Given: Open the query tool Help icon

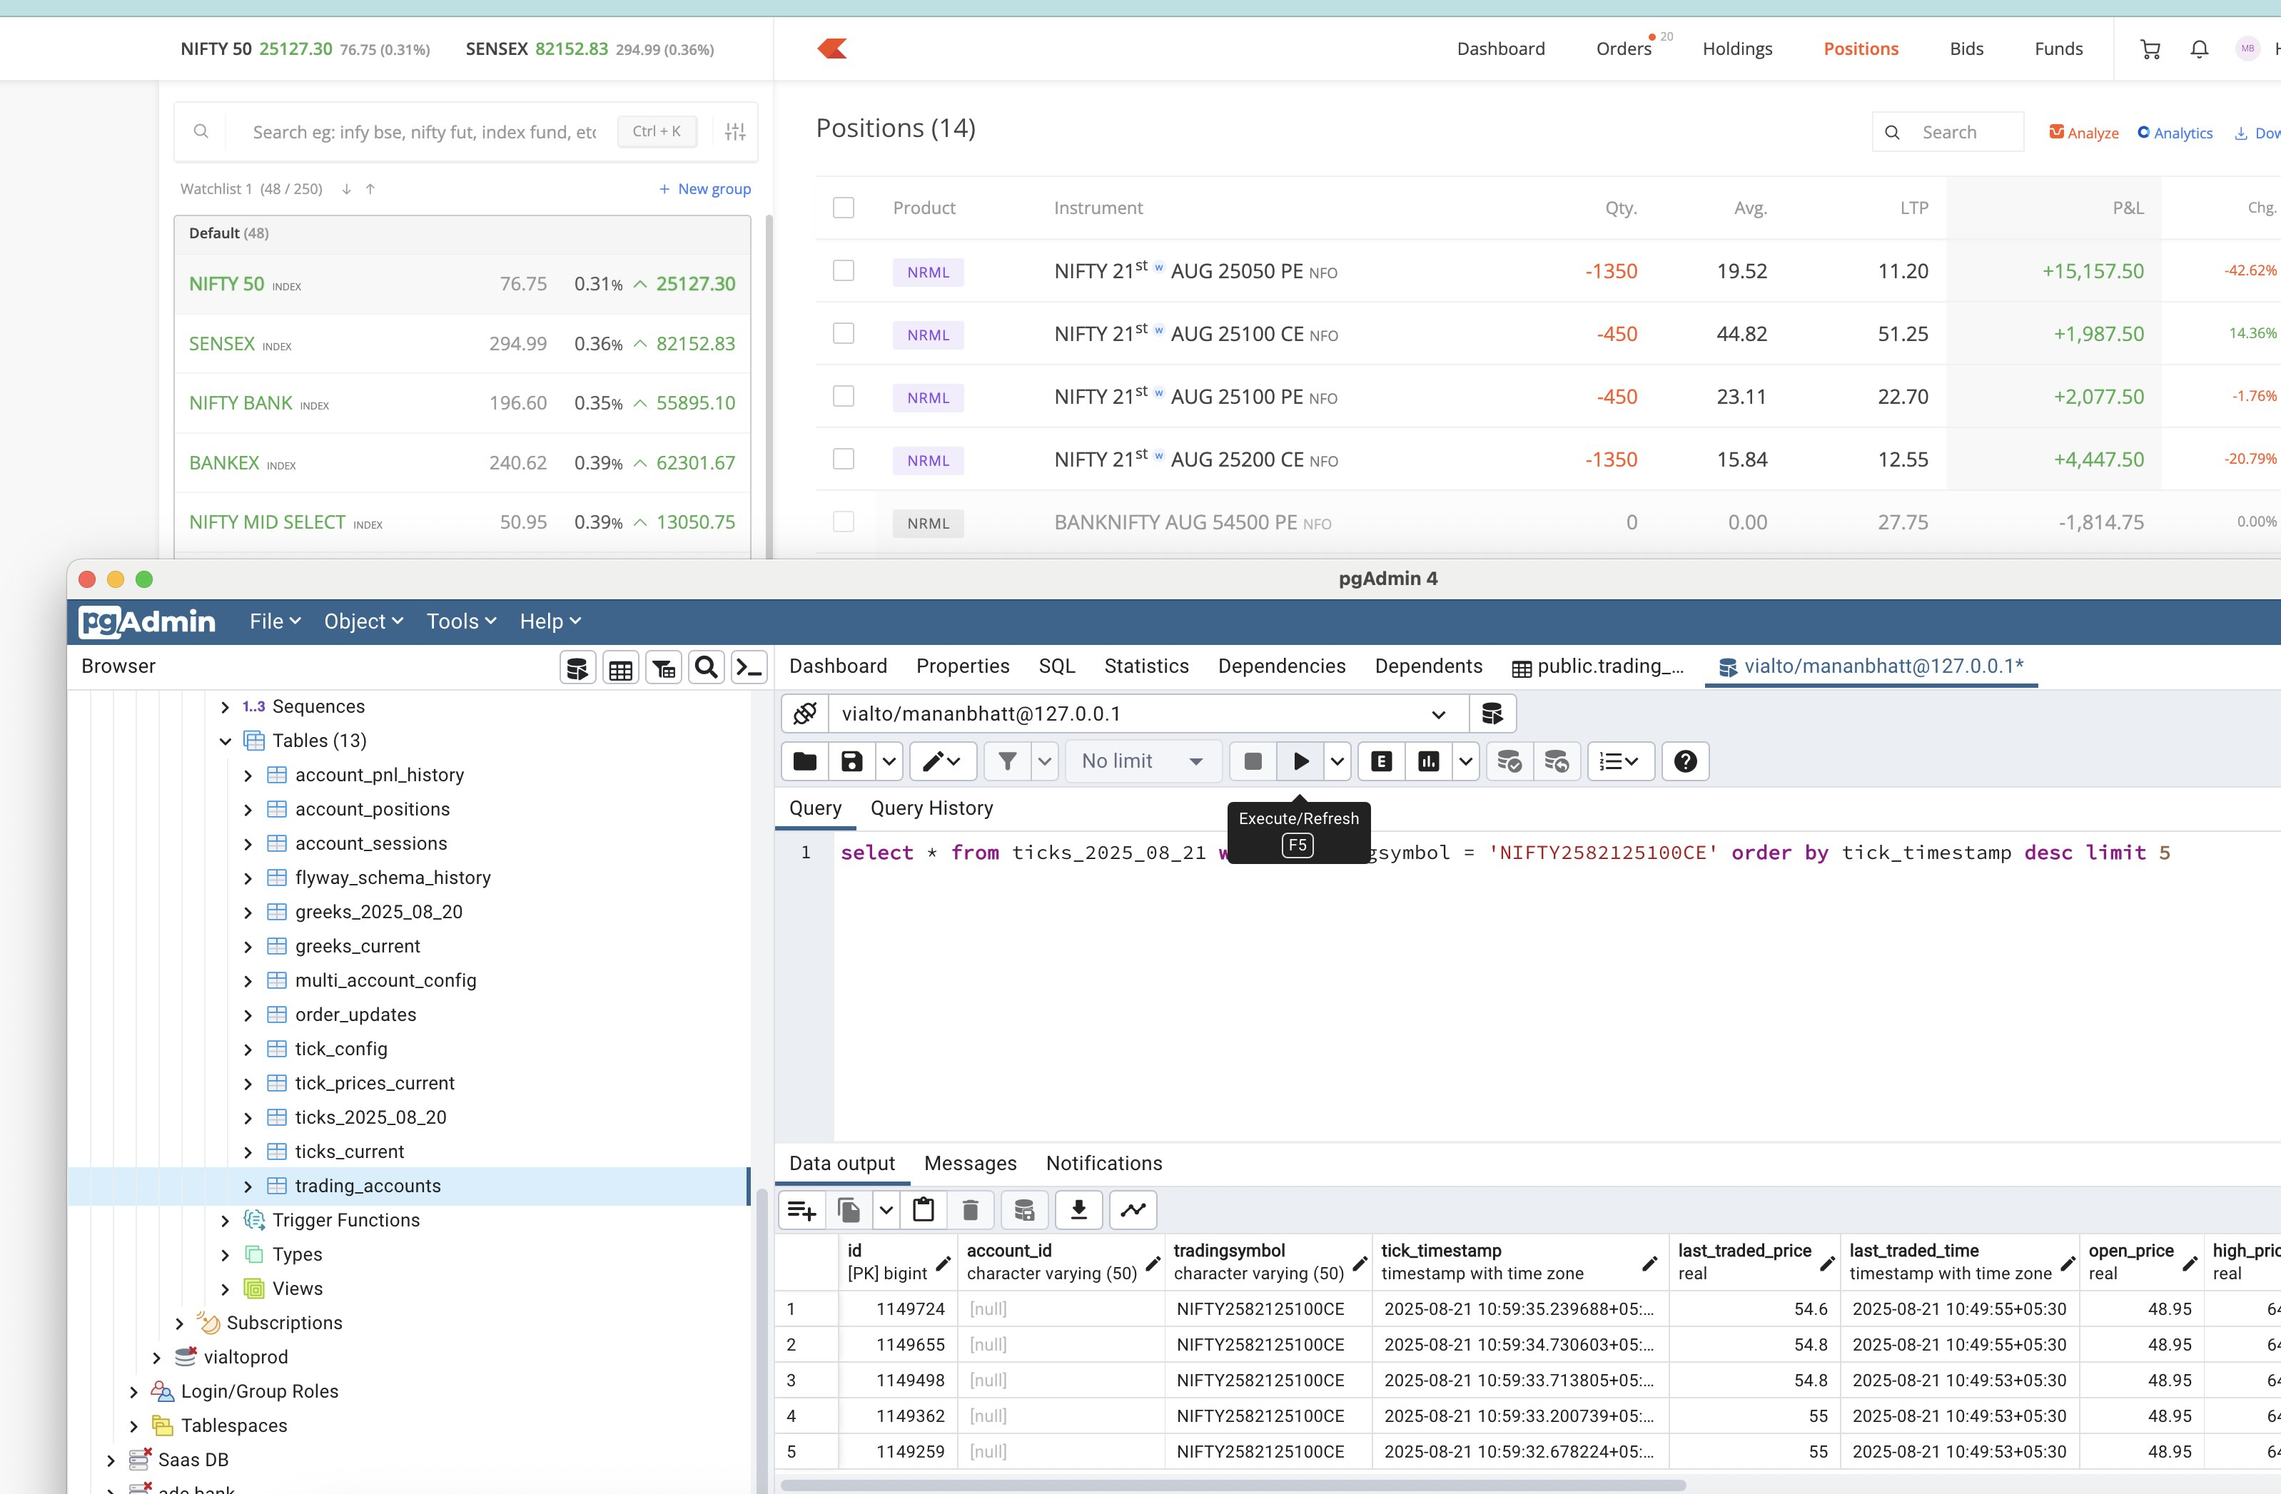Looking at the screenshot, I should click(1685, 761).
